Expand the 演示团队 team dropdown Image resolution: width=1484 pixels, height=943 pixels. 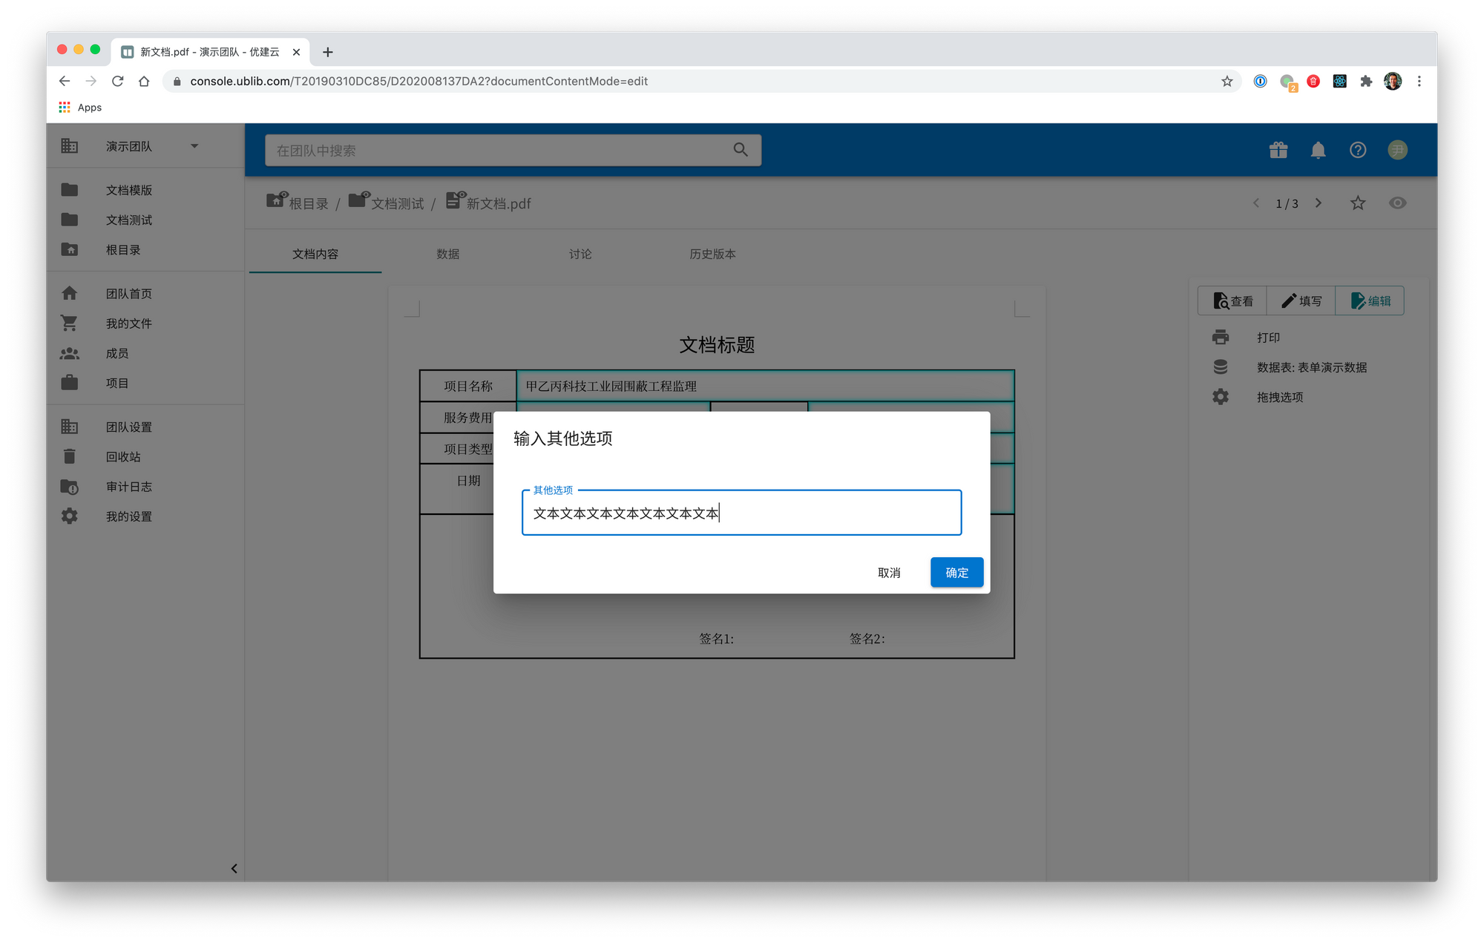pos(194,146)
